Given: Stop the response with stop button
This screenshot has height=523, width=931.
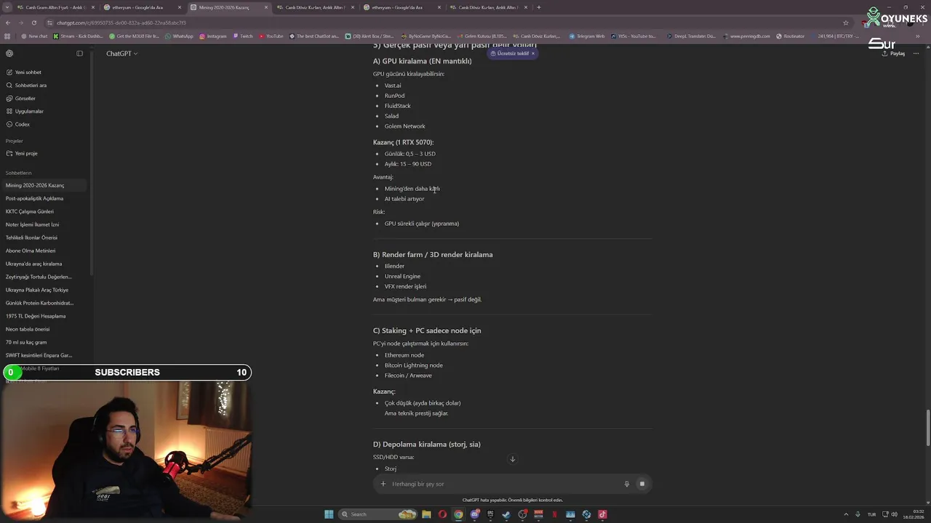Looking at the screenshot, I should [x=642, y=484].
